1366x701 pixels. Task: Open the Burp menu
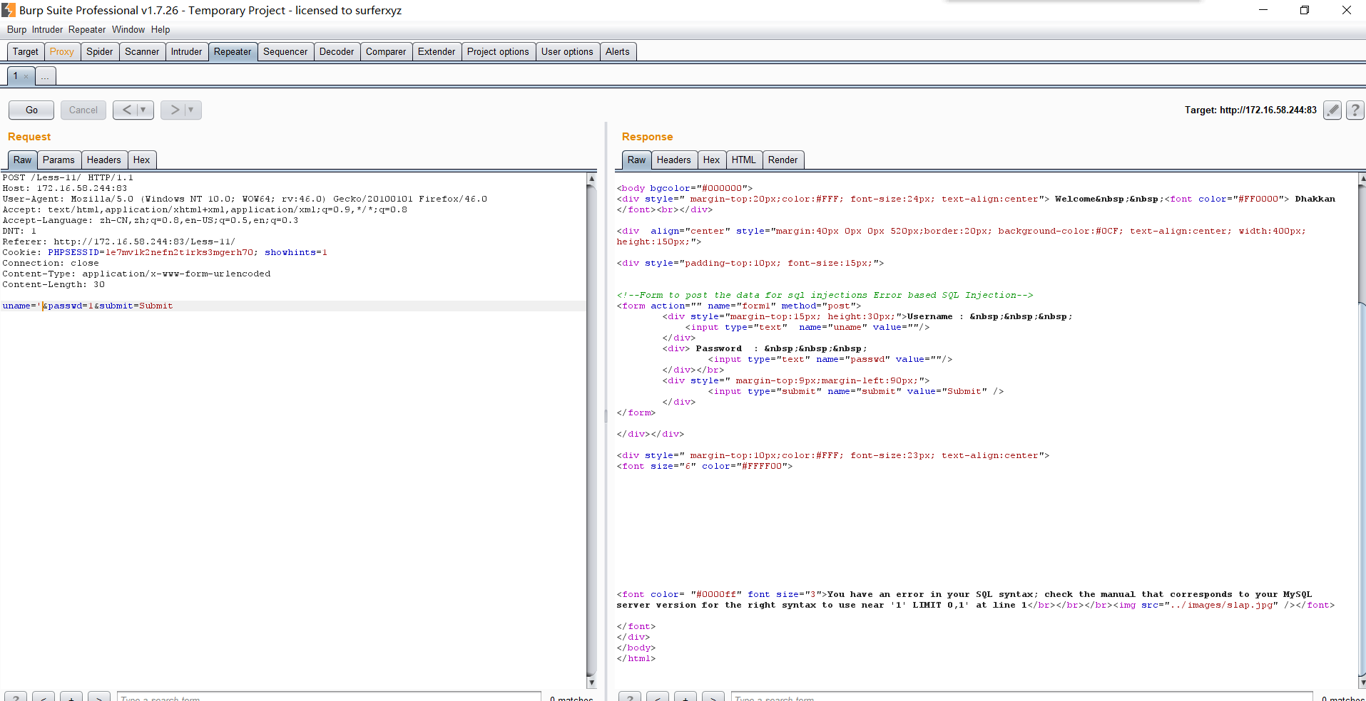point(16,30)
